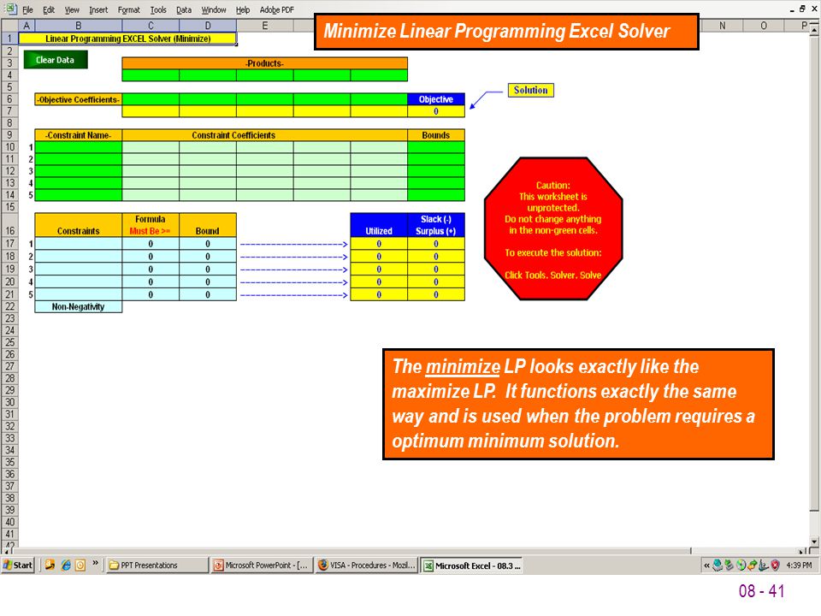The image size is (821, 616).
Task: Click the vertical scrollbar up arrow
Action: click(x=814, y=31)
